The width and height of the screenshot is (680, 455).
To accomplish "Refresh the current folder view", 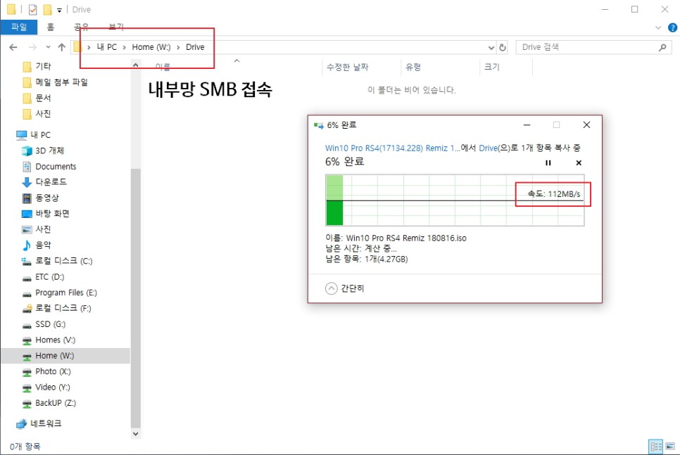I will pos(503,48).
